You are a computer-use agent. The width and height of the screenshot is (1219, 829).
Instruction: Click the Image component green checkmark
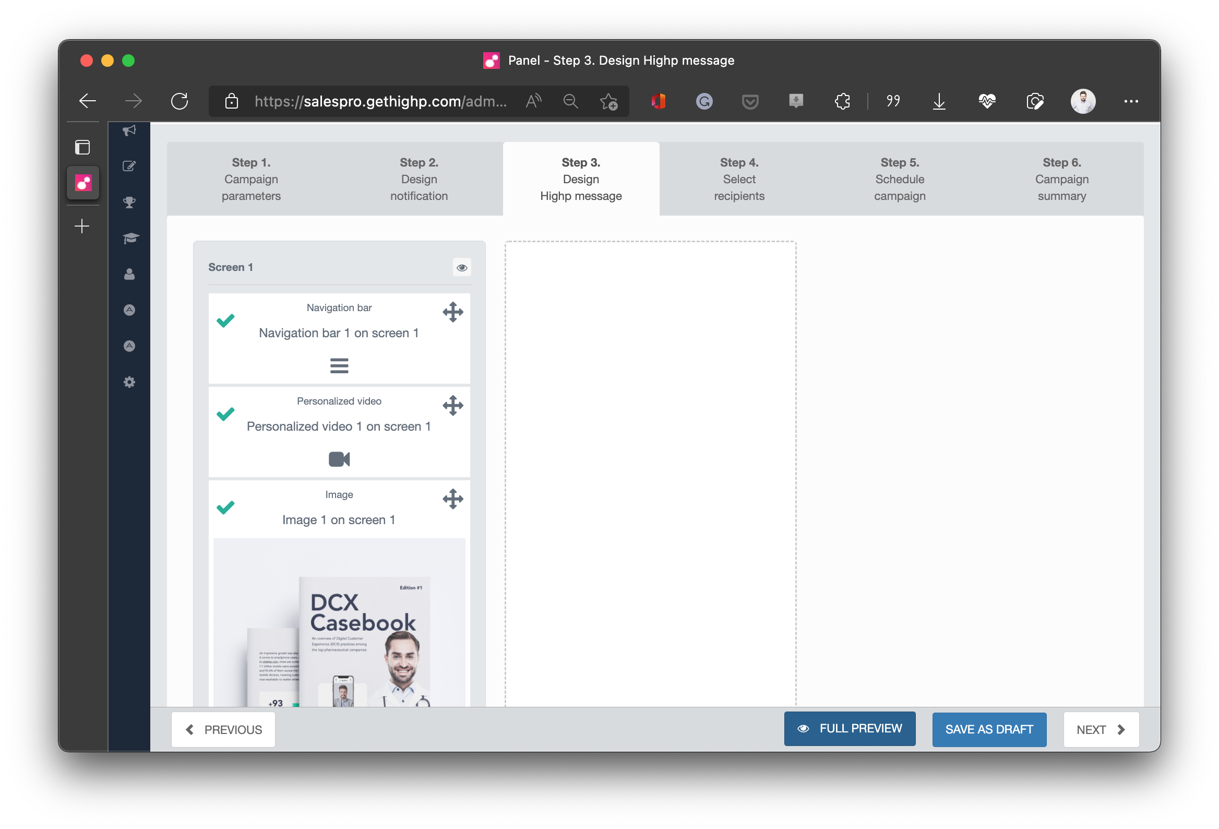click(225, 507)
